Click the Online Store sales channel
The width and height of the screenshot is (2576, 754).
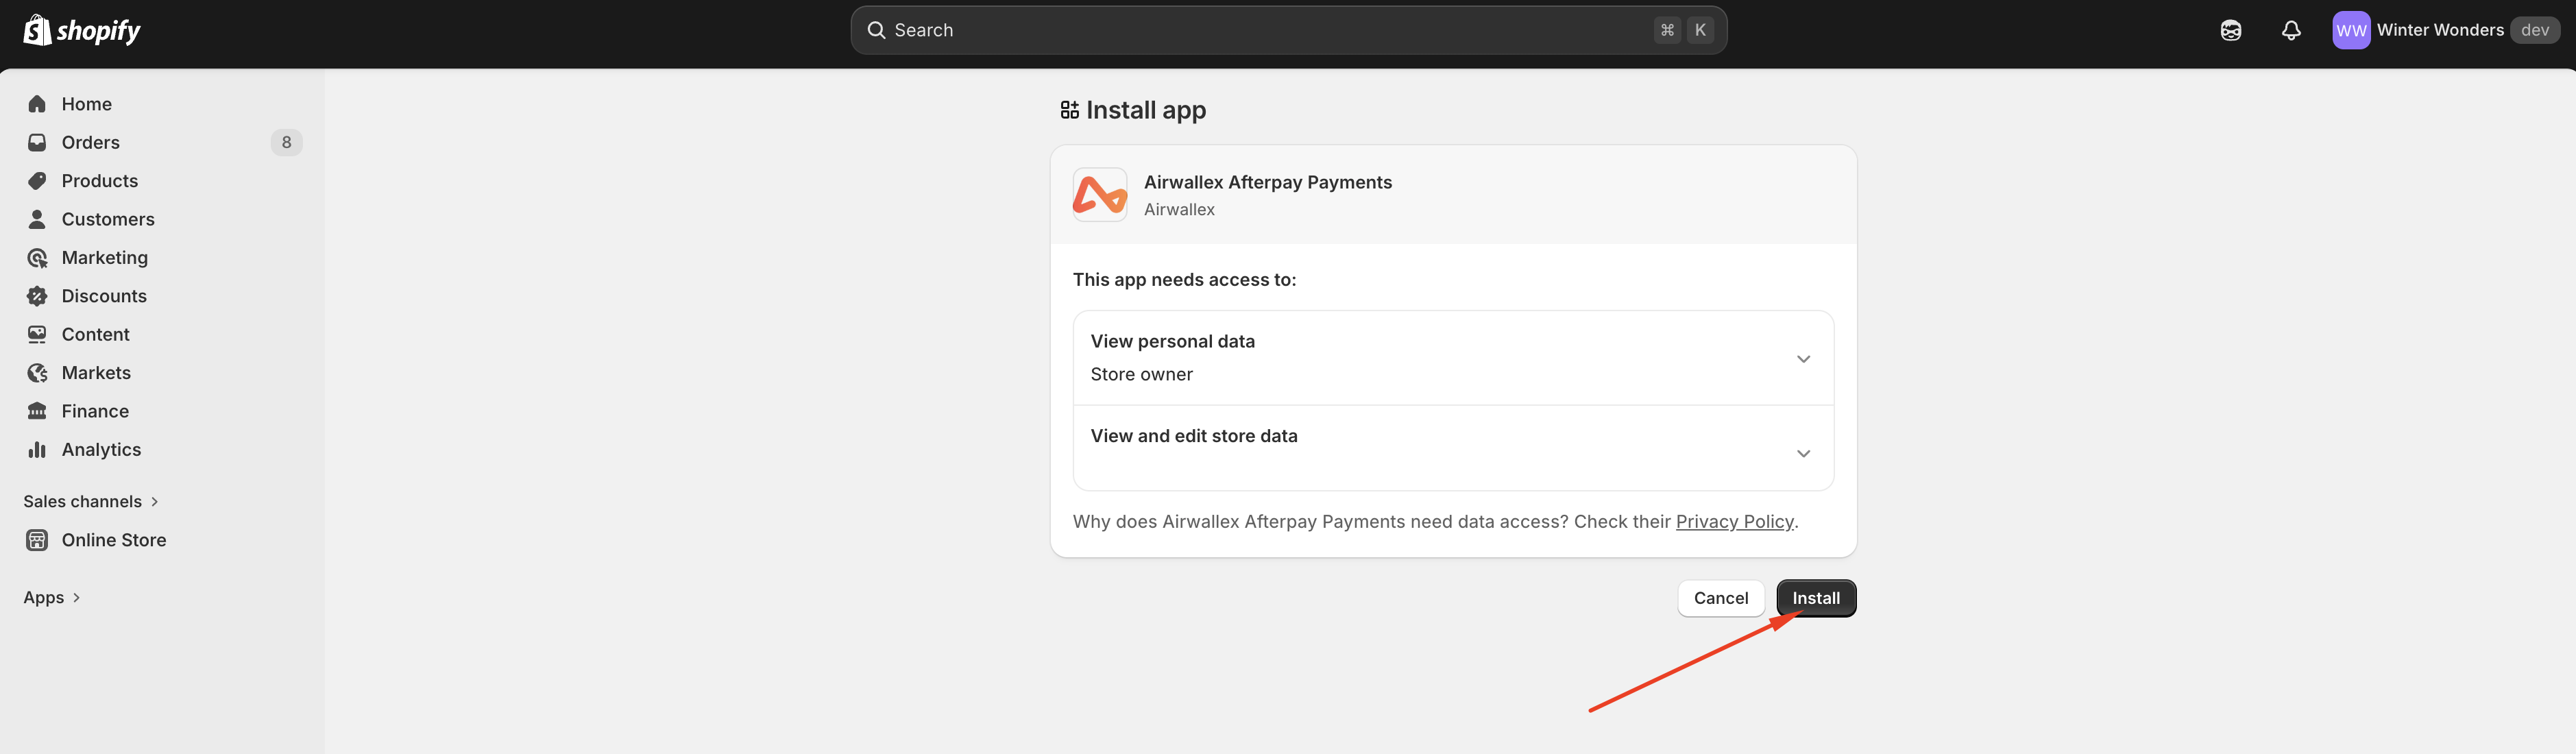(x=113, y=540)
